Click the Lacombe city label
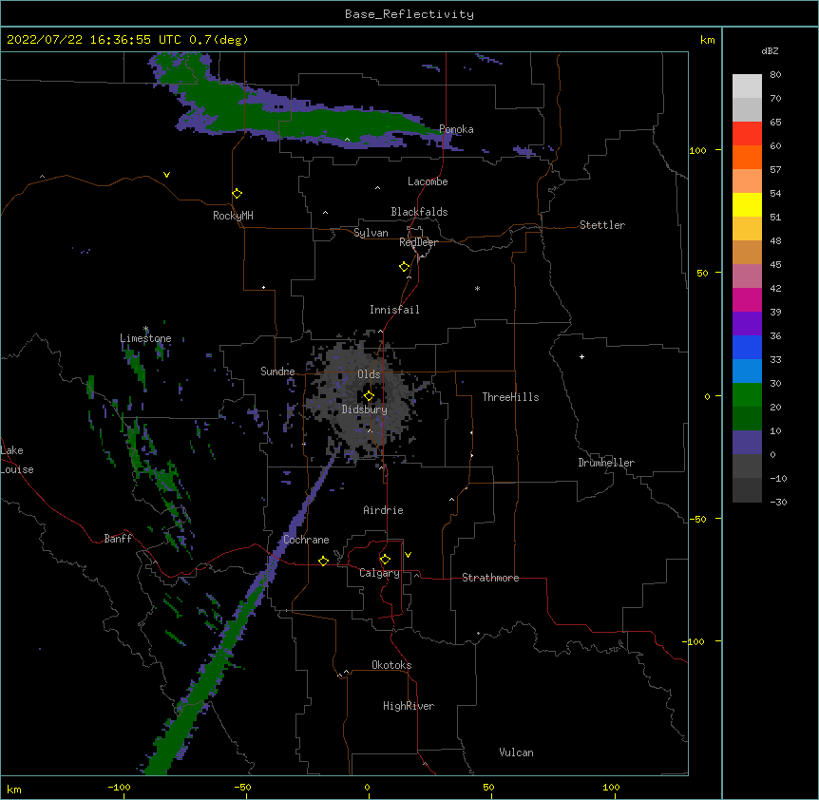The height and width of the screenshot is (800, 819). (428, 181)
